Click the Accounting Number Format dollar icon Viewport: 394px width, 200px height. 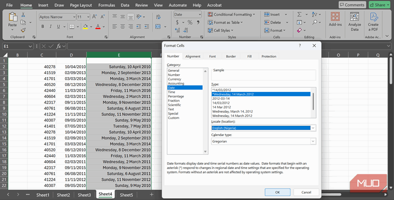(177, 23)
